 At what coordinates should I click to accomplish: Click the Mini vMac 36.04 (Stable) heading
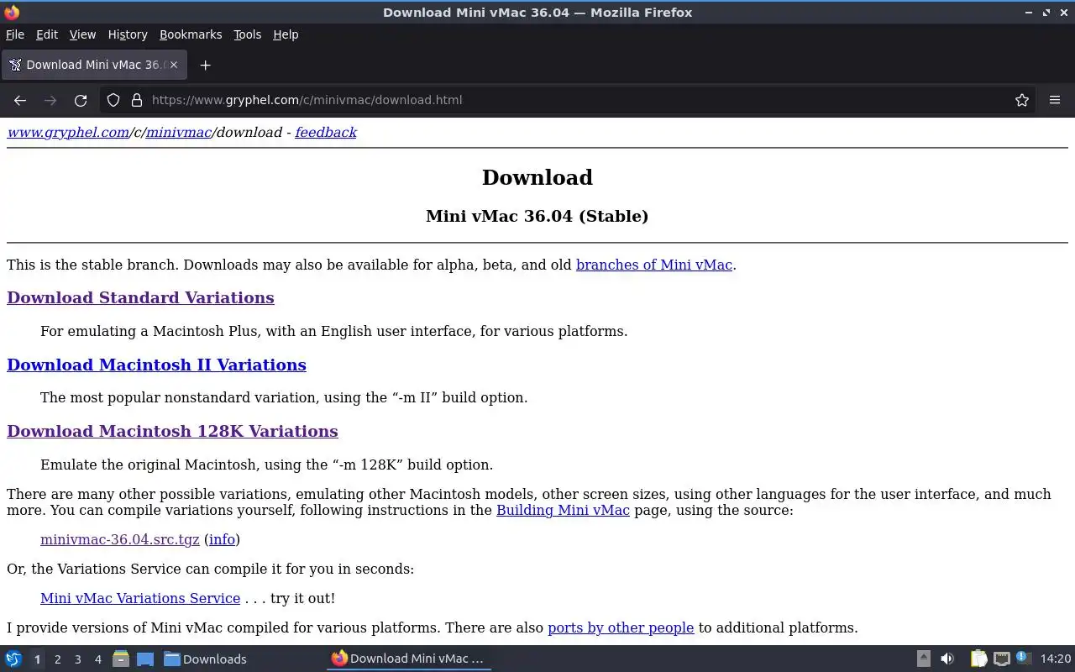point(537,216)
